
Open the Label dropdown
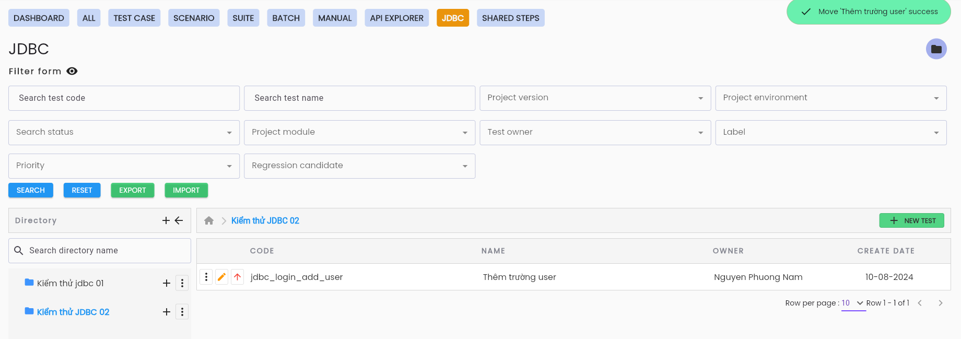pos(831,133)
